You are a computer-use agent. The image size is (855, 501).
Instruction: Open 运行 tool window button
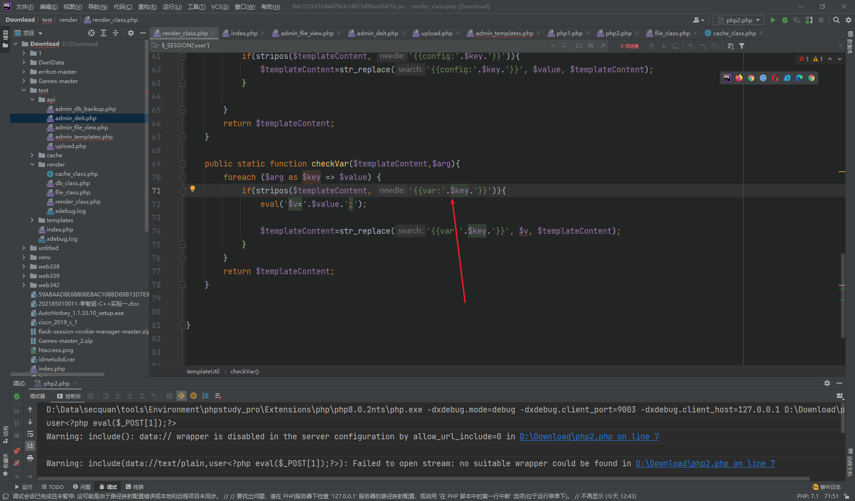point(24,487)
